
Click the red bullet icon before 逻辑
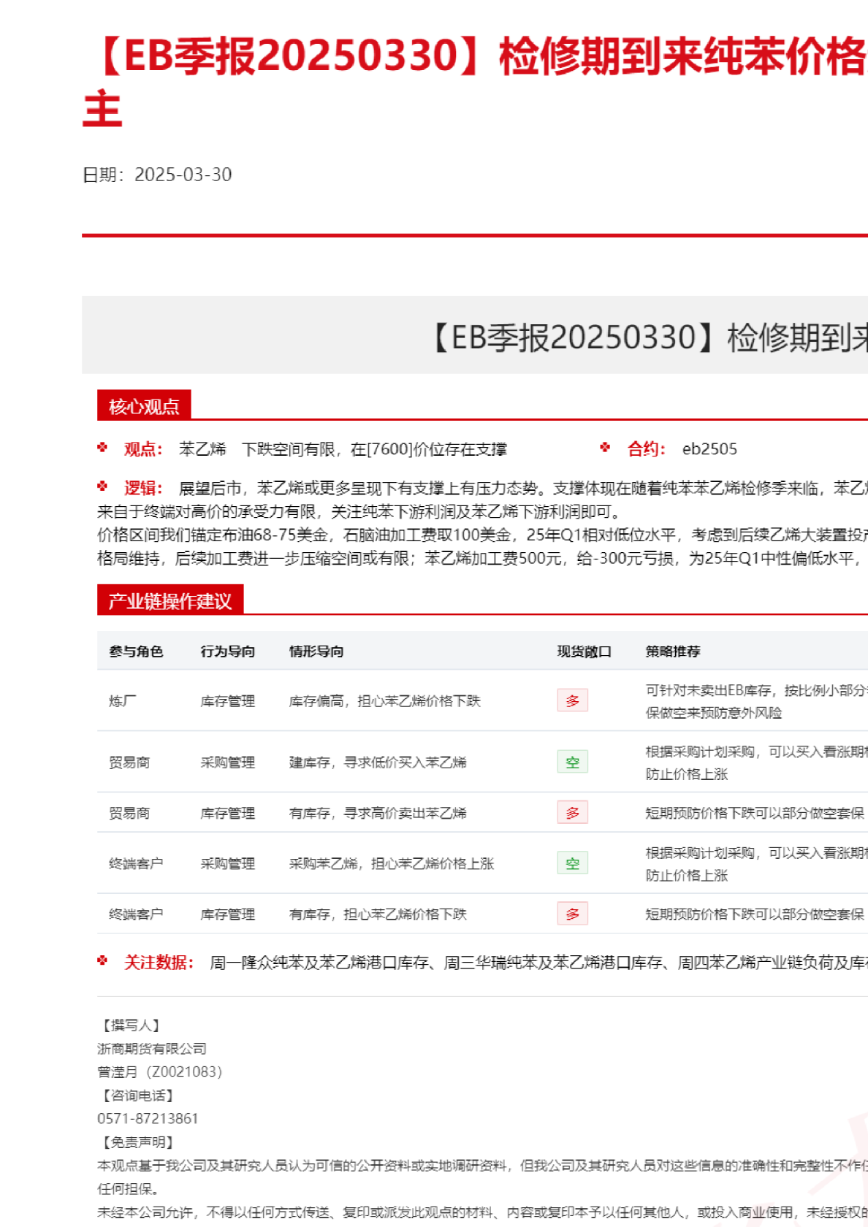pyautogui.click(x=102, y=486)
